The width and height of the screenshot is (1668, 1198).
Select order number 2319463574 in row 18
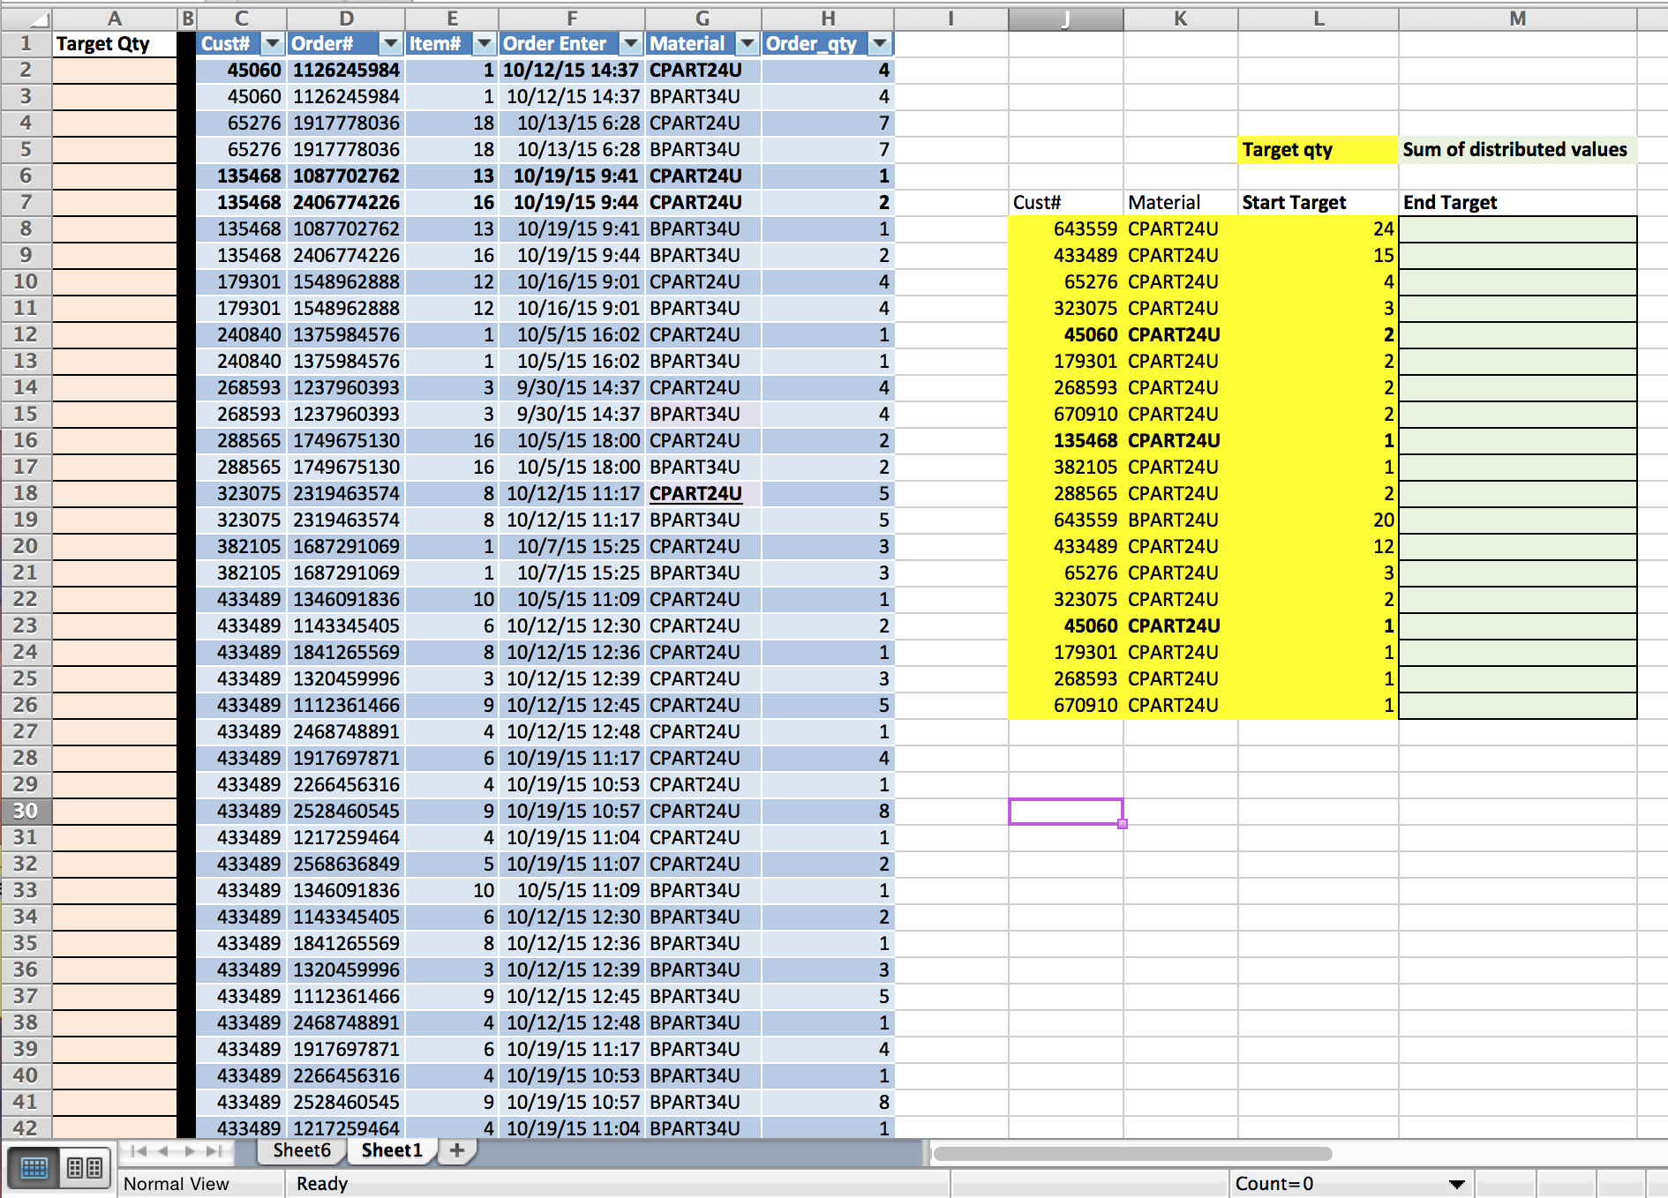(347, 493)
